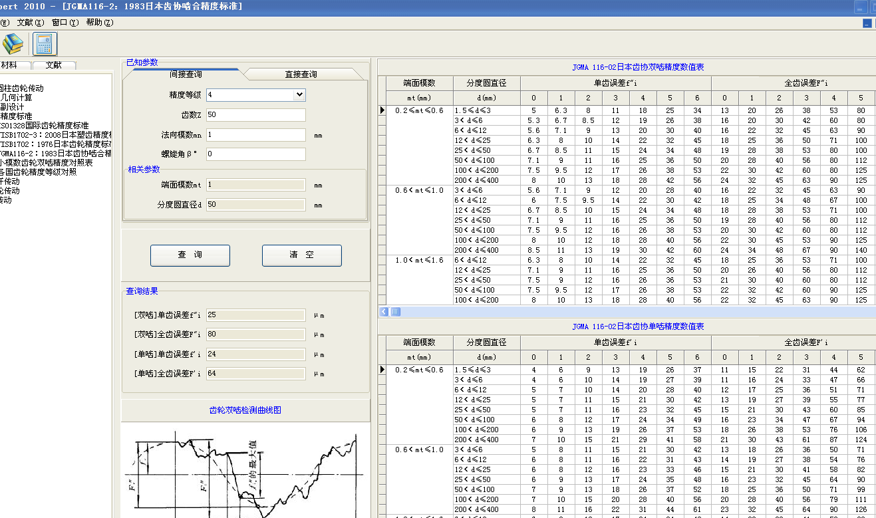Screen dimensions: 876x518
Task: Click 1.0<mt≤1.6 cell in double-flank table
Action: pyautogui.click(x=420, y=260)
